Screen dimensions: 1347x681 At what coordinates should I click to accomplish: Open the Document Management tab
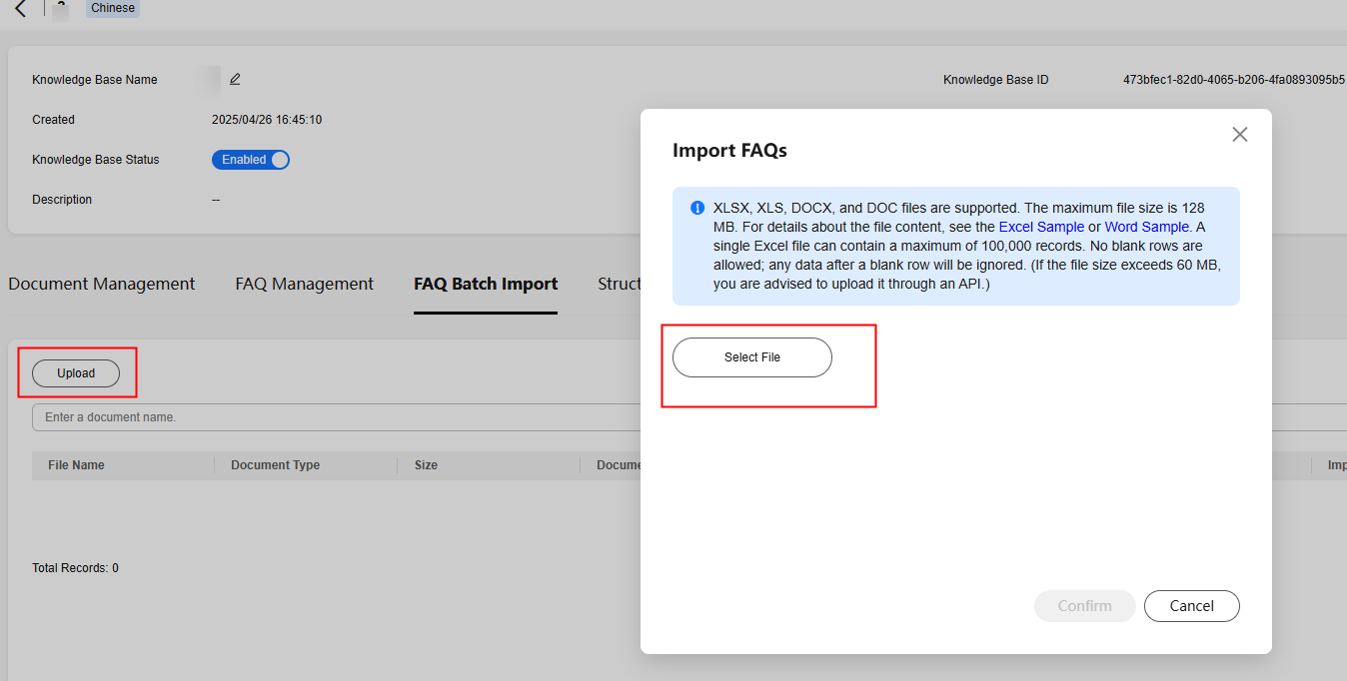point(102,284)
